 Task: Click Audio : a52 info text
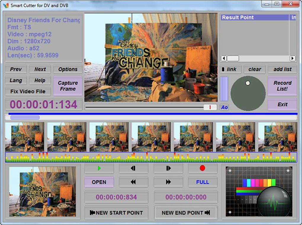23,48
